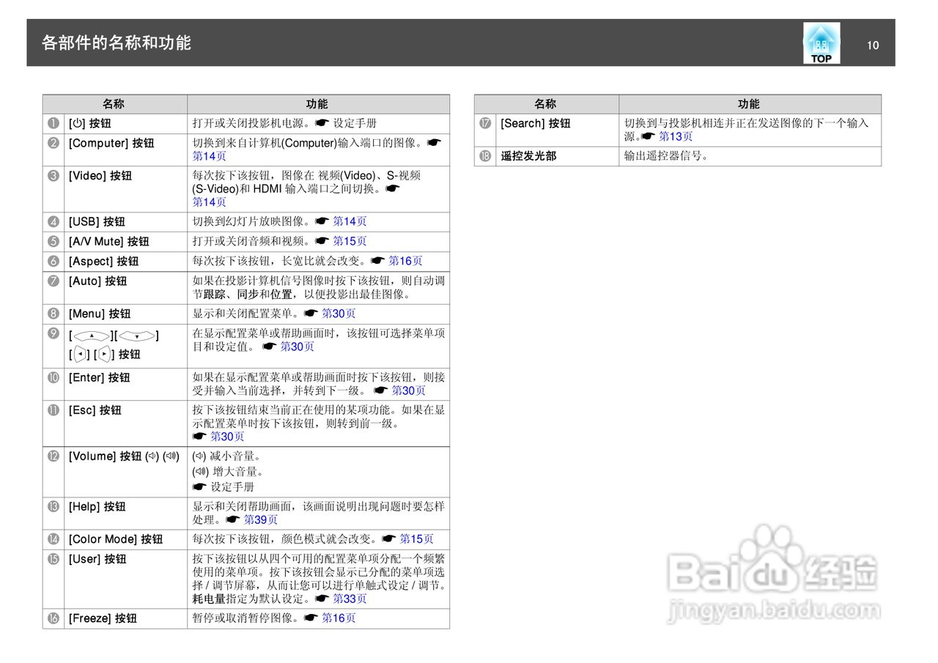
Task: Open 第30页 link in the [Menu] row
Action: 339,314
